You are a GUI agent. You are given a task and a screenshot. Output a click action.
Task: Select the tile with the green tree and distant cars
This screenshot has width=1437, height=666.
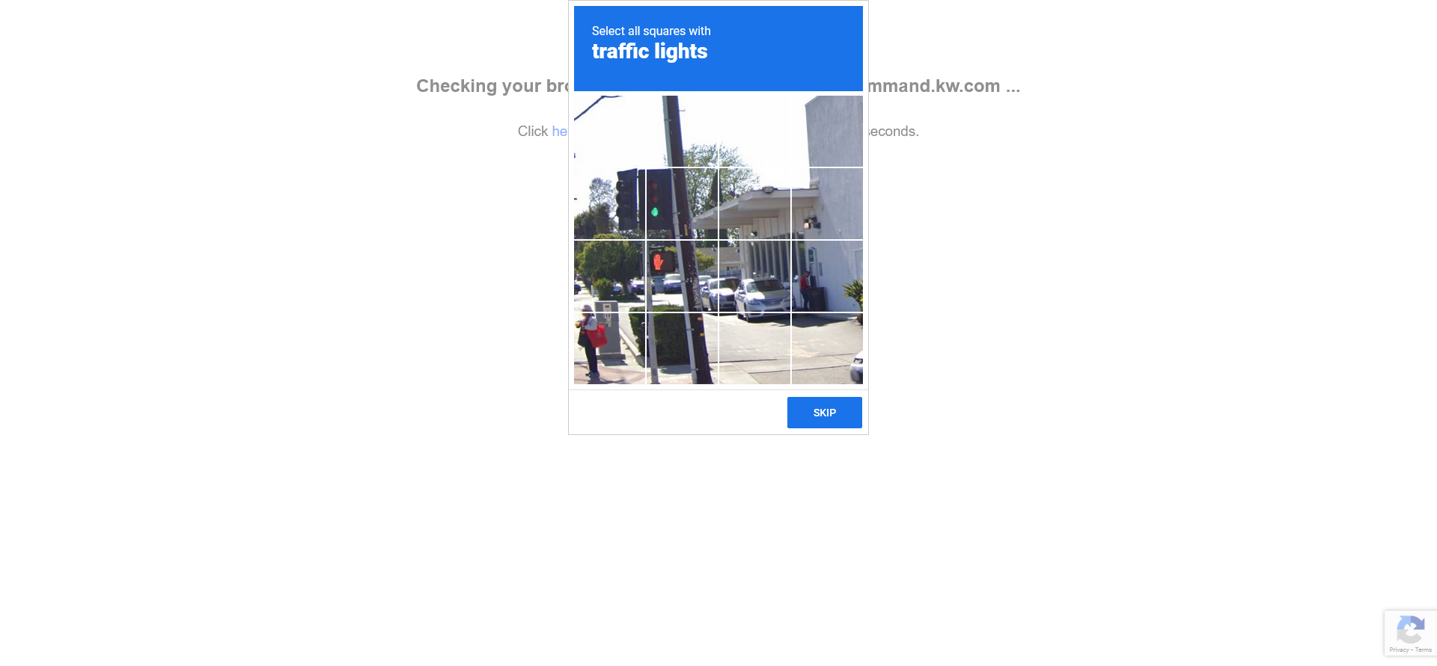609,276
